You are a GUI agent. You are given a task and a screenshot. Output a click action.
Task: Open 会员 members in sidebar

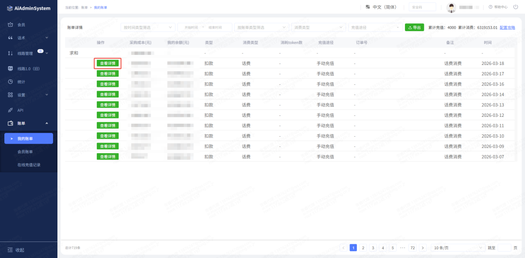[21, 25]
